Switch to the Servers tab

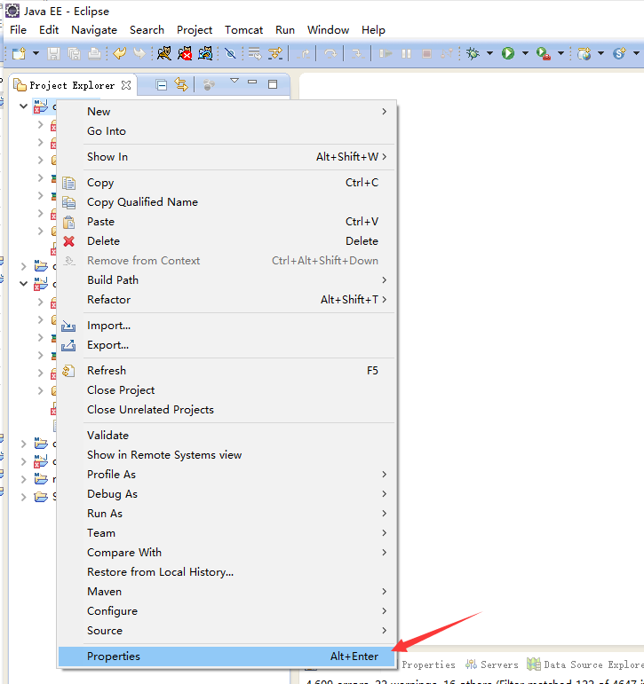492,664
